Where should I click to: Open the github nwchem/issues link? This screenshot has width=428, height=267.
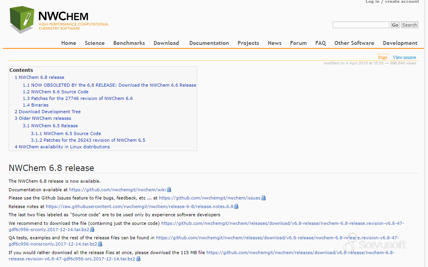click(x=210, y=198)
